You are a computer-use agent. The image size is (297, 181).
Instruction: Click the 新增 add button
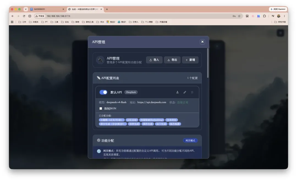(190, 60)
